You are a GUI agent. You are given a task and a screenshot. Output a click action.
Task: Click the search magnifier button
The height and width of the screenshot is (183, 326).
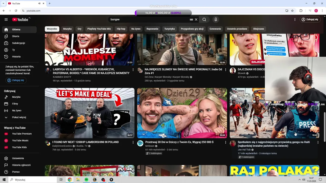pos(204,20)
